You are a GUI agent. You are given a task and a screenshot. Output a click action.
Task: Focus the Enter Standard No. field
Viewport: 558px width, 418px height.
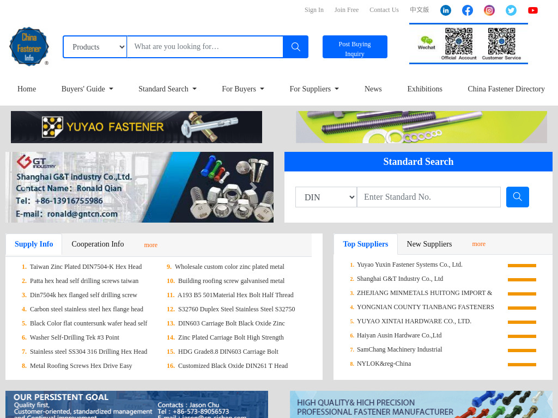(429, 197)
